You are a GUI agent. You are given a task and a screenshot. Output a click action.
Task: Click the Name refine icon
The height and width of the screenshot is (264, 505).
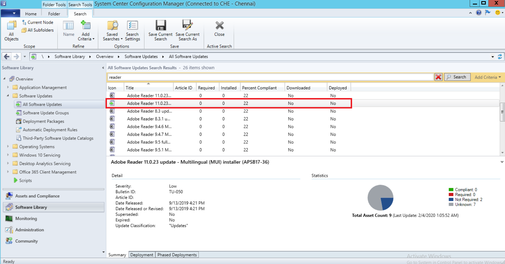[69, 28]
